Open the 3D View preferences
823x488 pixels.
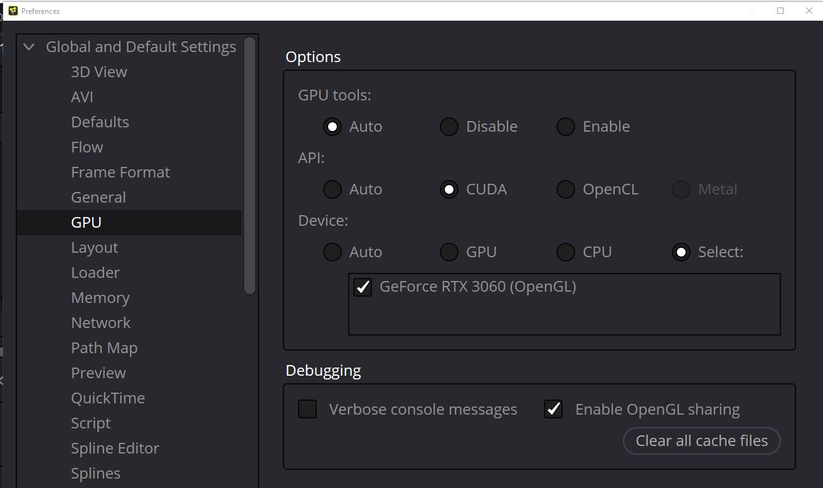pyautogui.click(x=99, y=72)
